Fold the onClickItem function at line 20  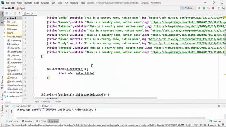tap(33, 69)
